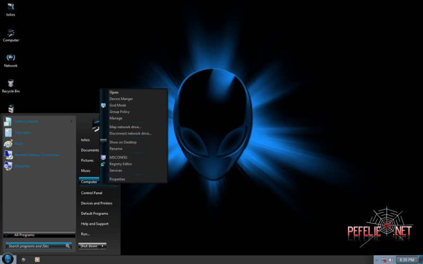Click Remote Desktop Connection text label
Image resolution: width=423 pixels, height=264 pixels.
37,155
